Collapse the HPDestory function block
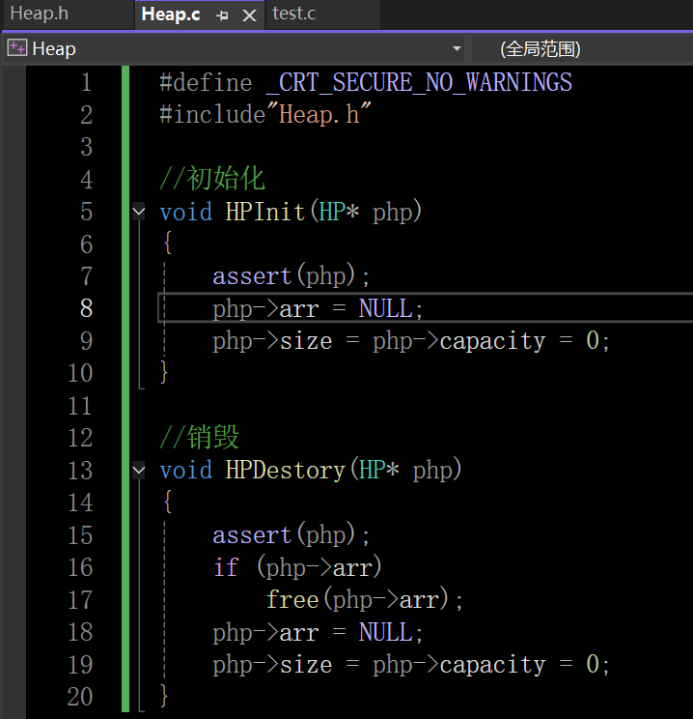Image resolution: width=693 pixels, height=719 pixels. click(139, 471)
